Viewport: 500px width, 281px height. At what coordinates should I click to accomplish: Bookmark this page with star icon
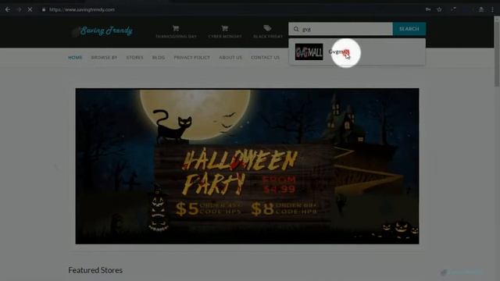tap(439, 9)
